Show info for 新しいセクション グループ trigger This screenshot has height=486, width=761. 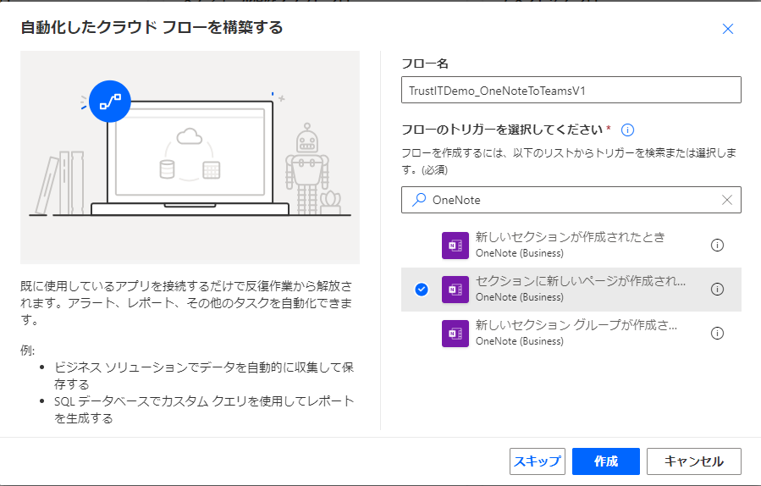click(x=717, y=333)
